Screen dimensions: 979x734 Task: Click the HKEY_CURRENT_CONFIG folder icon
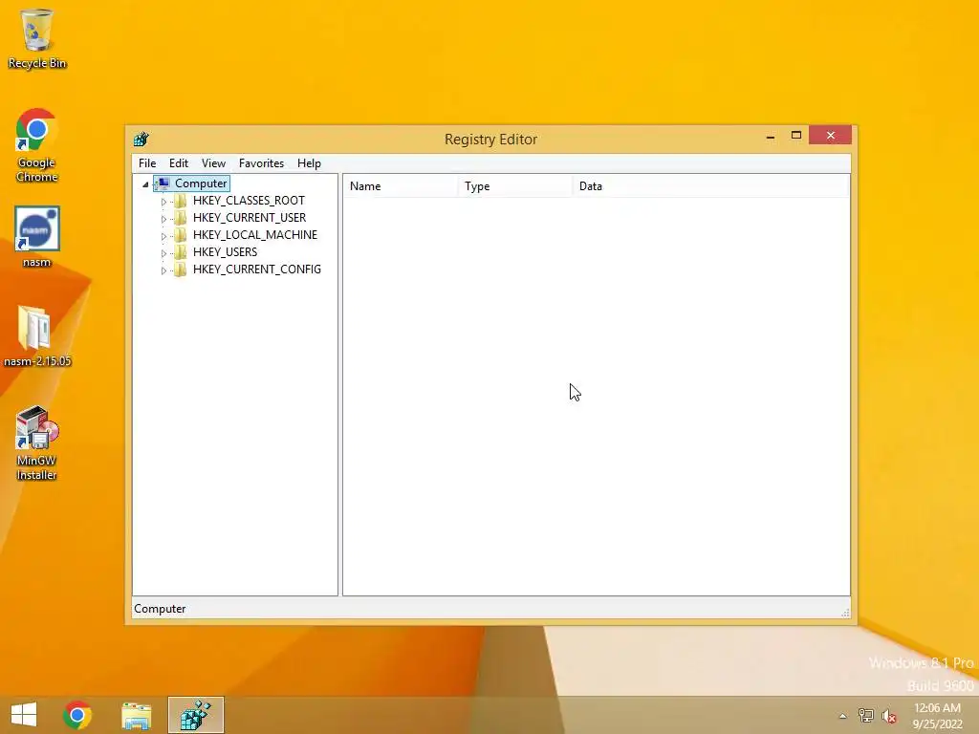[180, 269]
